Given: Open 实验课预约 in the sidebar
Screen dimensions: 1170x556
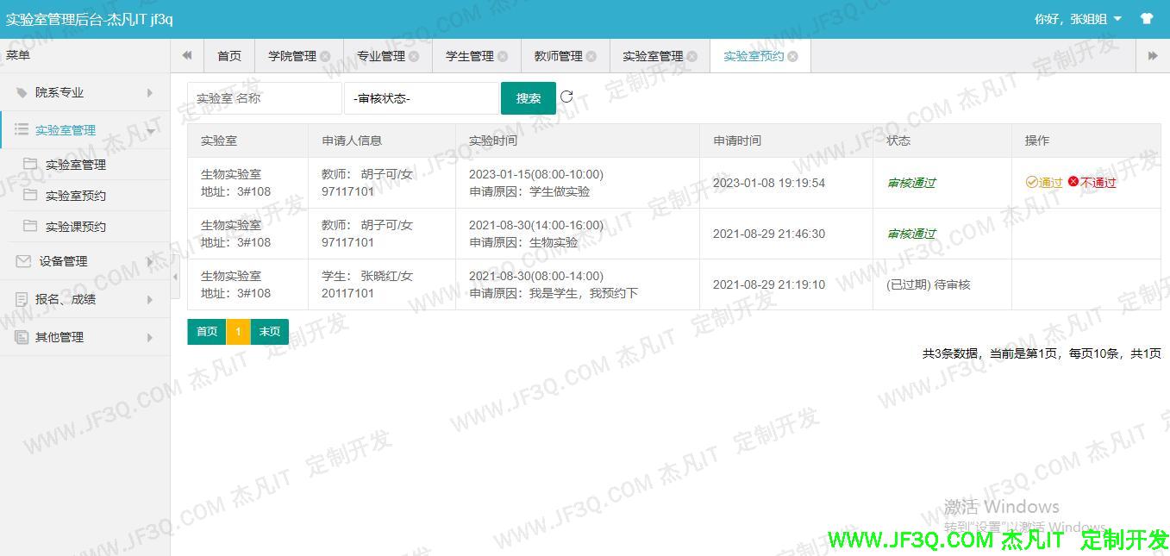Looking at the screenshot, I should click(76, 227).
